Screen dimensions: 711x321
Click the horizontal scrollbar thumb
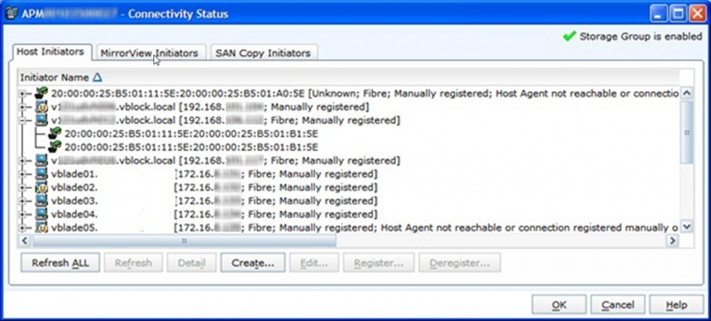click(x=184, y=241)
